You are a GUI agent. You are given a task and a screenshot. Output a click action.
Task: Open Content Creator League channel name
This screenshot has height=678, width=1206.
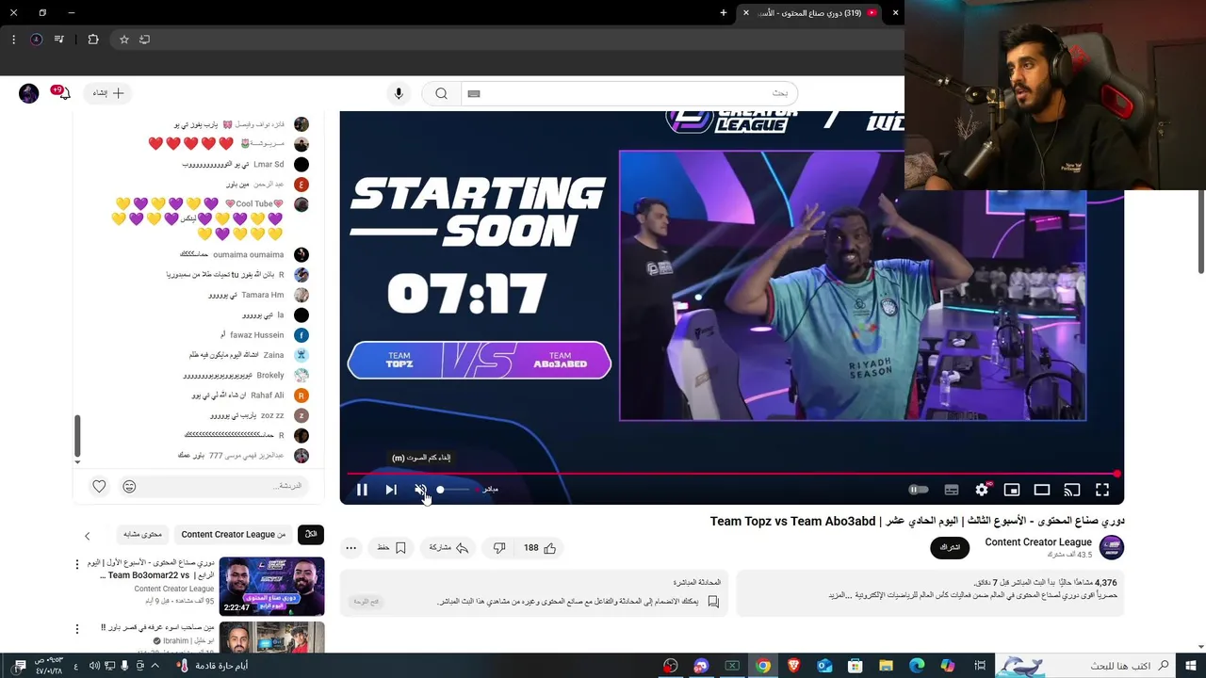(1038, 542)
